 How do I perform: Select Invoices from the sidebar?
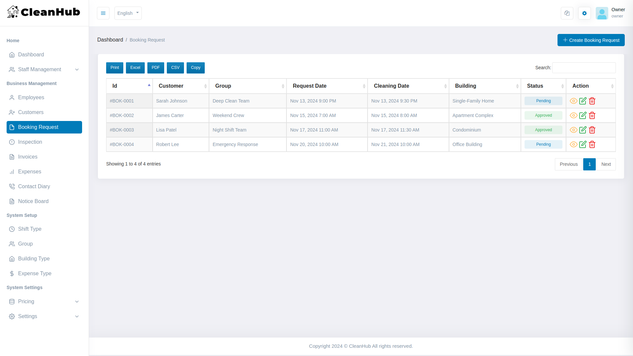pyautogui.click(x=28, y=157)
